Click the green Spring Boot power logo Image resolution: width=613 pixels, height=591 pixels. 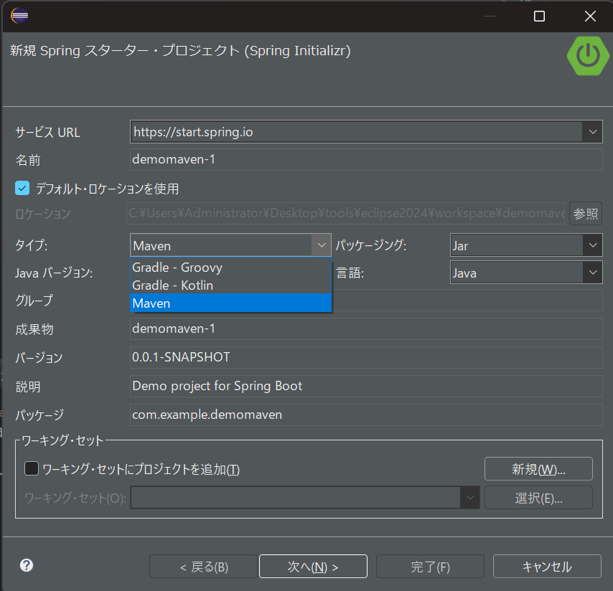(x=588, y=56)
